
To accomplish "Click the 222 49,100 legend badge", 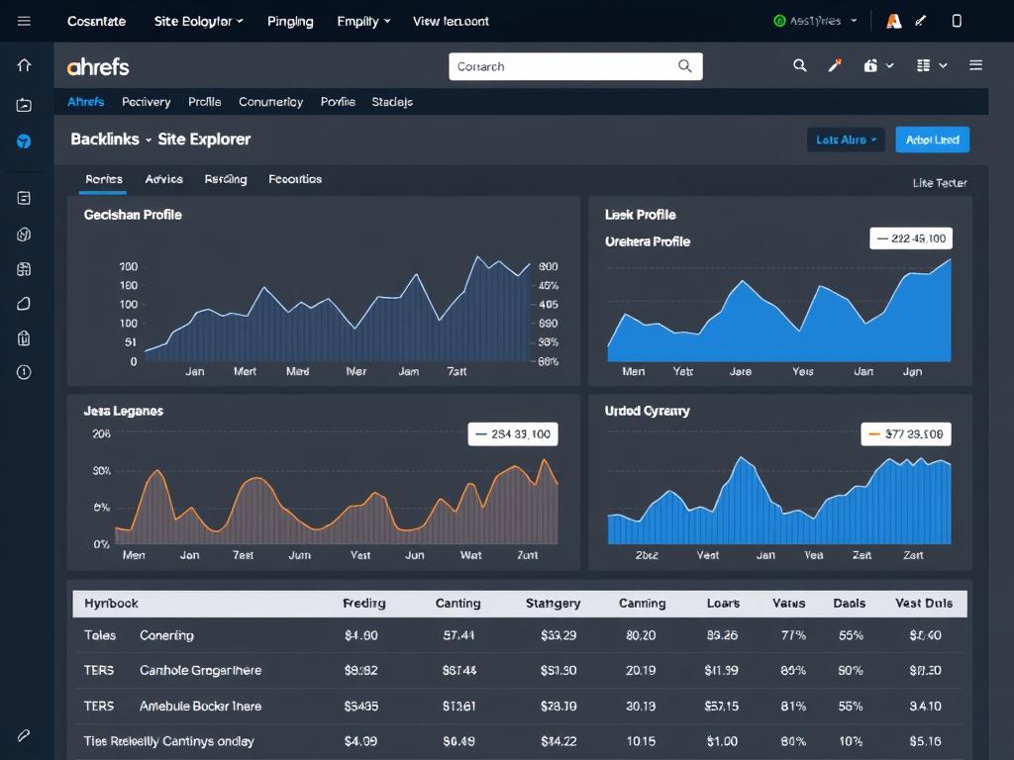I will pos(911,238).
